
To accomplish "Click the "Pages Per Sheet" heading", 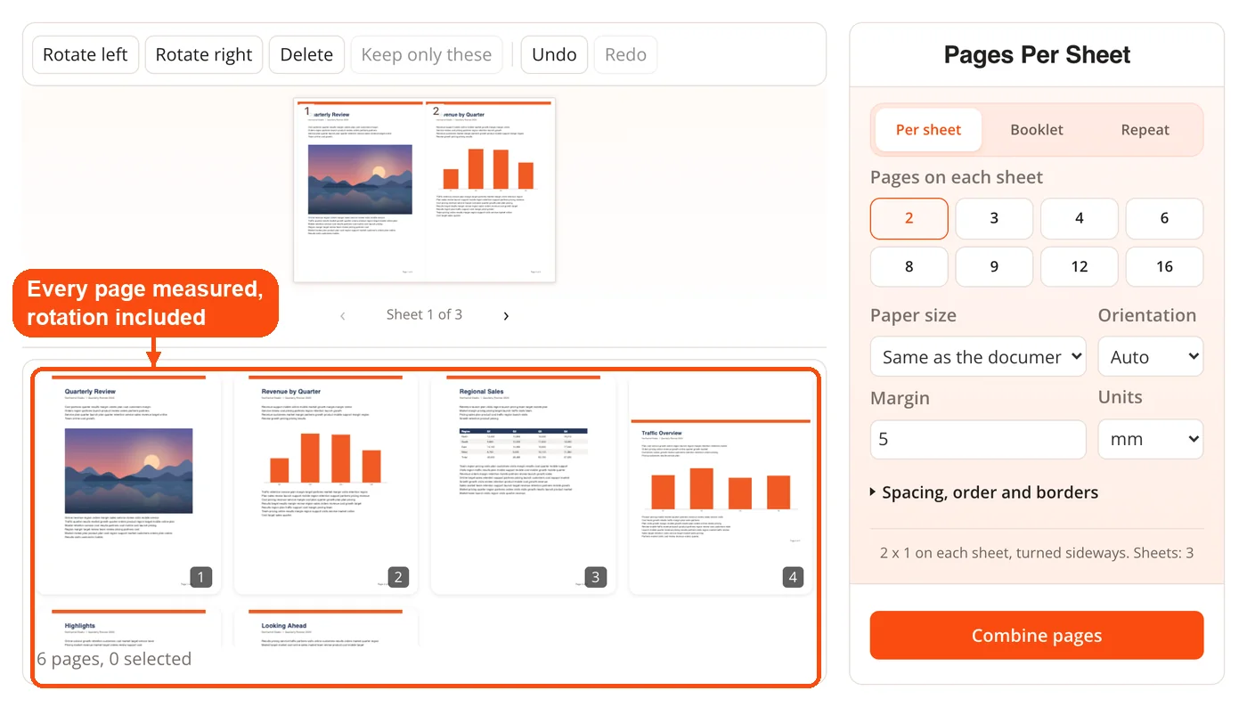I will coord(1037,55).
